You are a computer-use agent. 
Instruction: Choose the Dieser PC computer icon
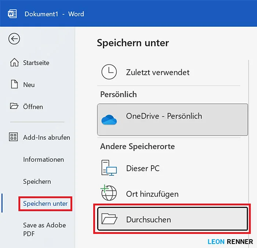click(x=109, y=169)
